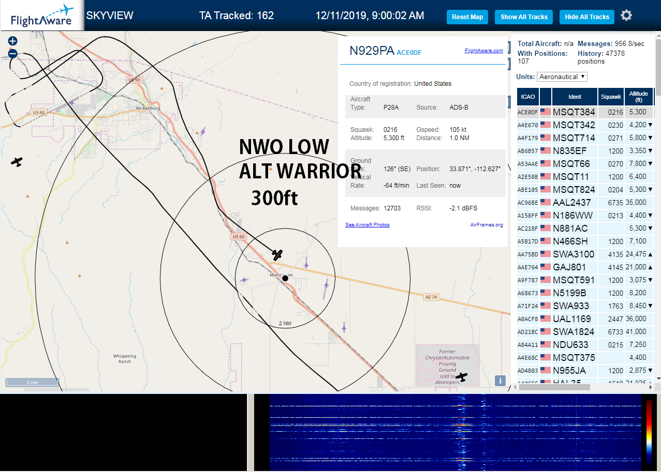
Task: Select the SWA1824 aircraft row
Action: [585, 332]
